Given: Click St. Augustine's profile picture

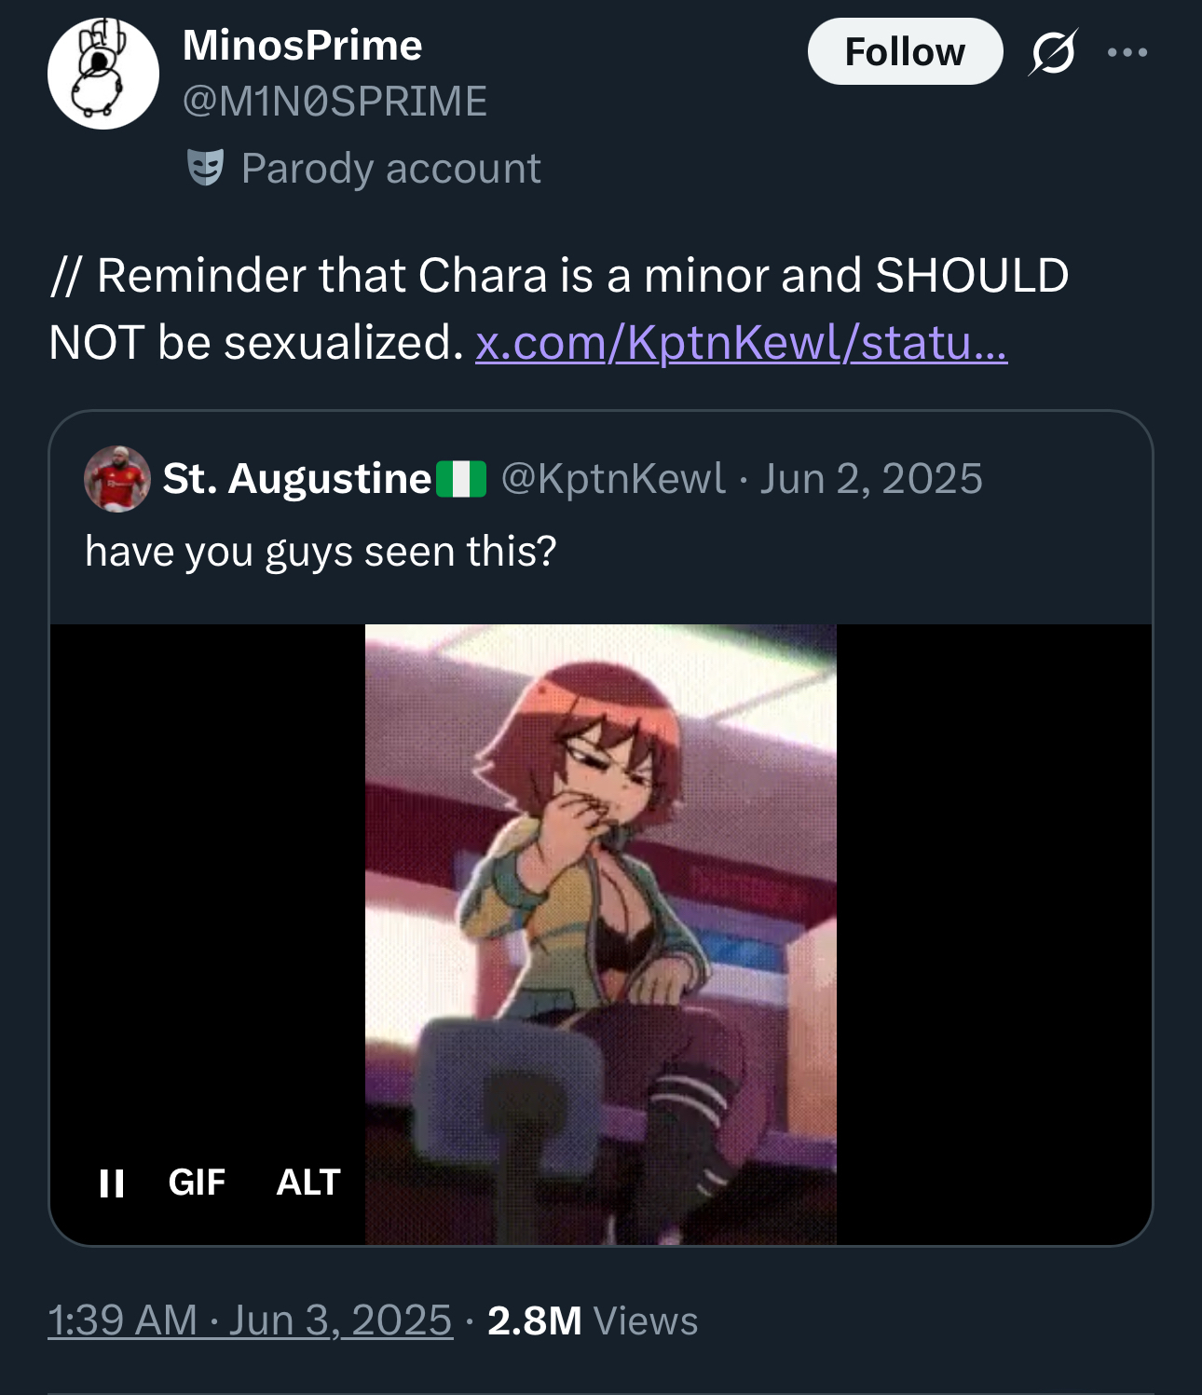Looking at the screenshot, I should 117,479.
